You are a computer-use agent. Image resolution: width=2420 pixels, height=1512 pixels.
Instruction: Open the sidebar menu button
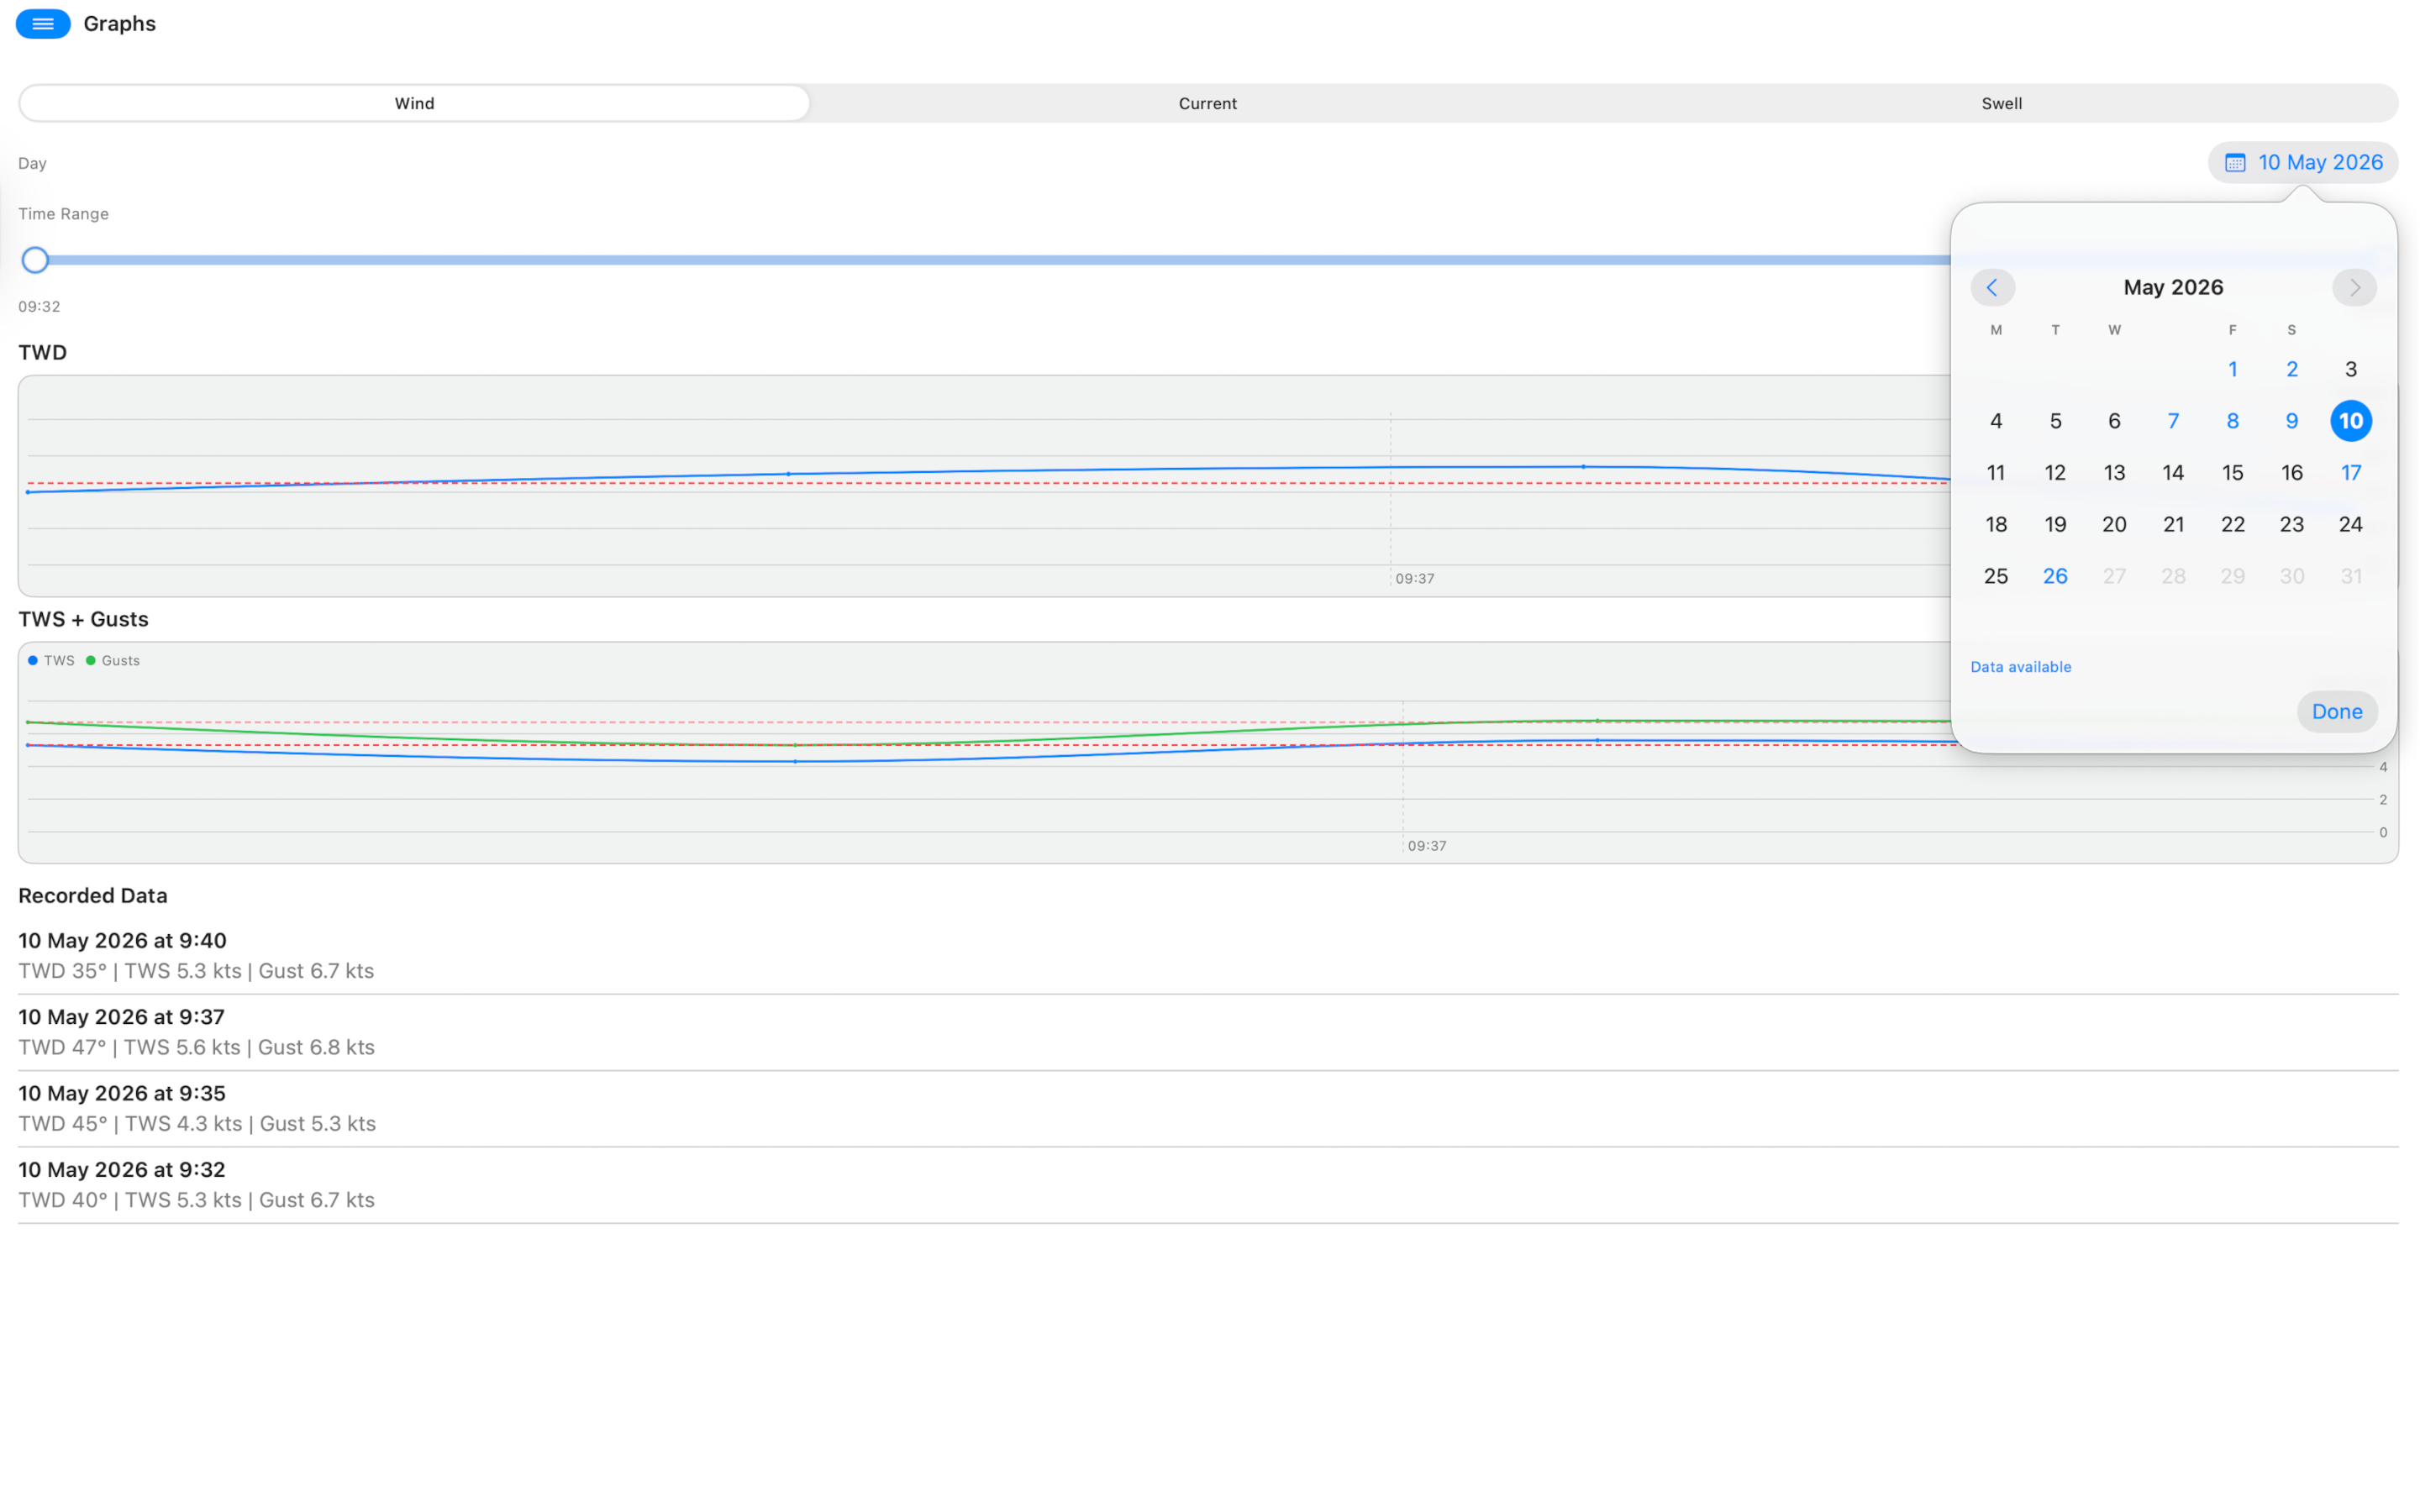coord(43,24)
